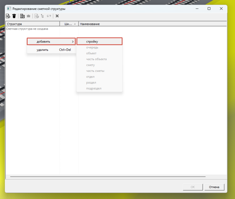This screenshot has height=199, width=235.
Task: Minimize the Редактирование сметной структуры window
Action: pos(197,9)
